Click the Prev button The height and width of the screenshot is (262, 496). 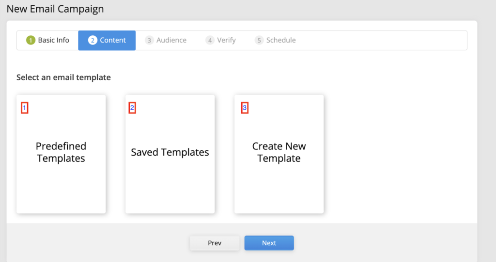[215, 243]
